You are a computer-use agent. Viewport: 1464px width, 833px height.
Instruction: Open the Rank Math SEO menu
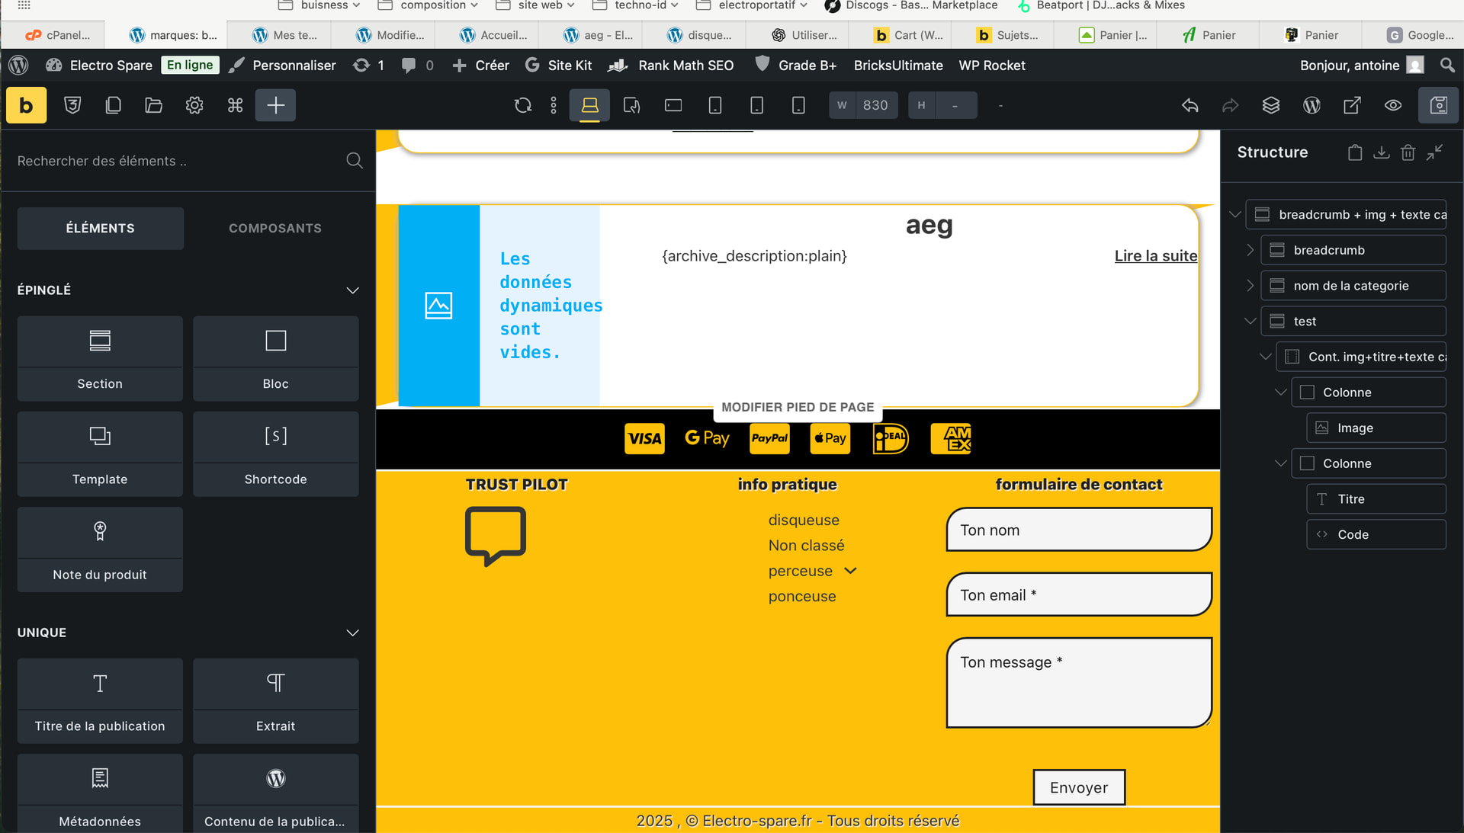coord(671,66)
